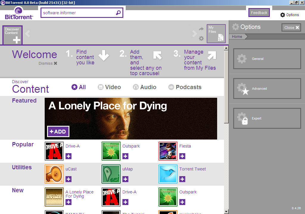Open the Torrent Tweet bird thumbnail
The image size is (305, 214).
(168, 174)
